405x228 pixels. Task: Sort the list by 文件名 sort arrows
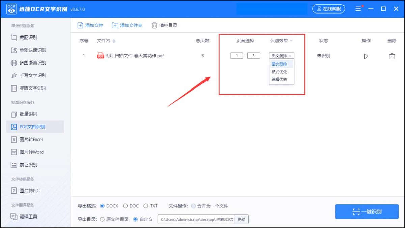114,41
